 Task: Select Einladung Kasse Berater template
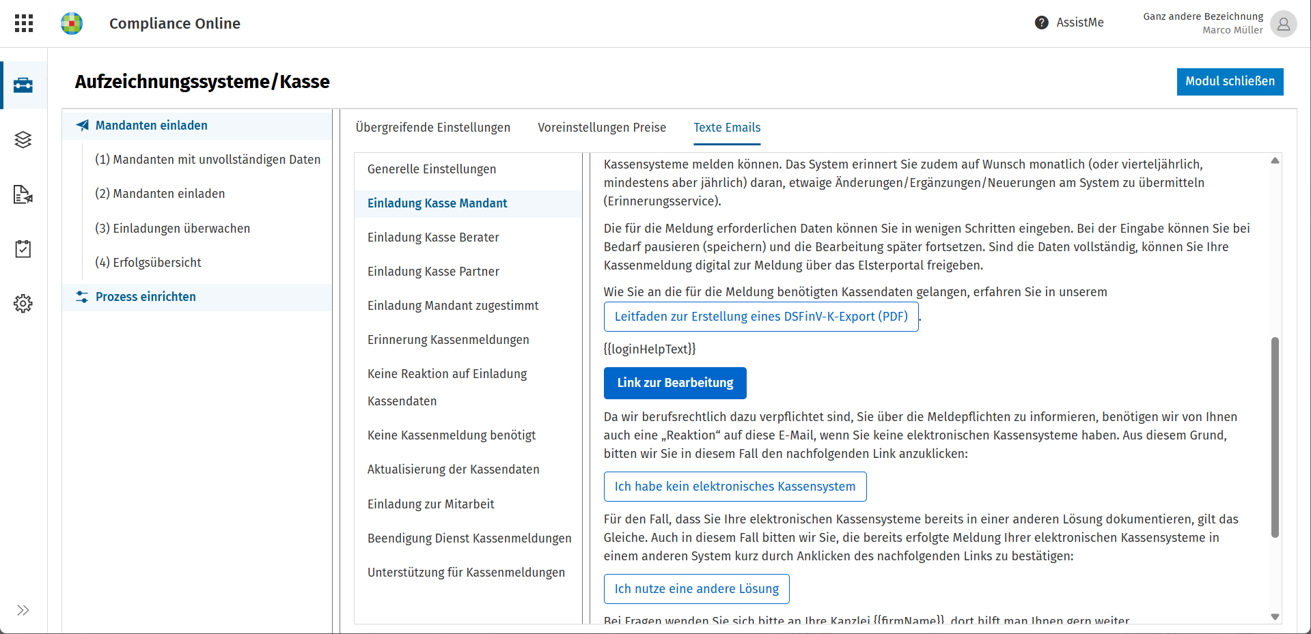[x=468, y=237]
